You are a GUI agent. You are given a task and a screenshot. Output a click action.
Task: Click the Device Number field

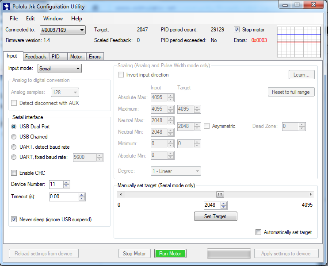56,184
